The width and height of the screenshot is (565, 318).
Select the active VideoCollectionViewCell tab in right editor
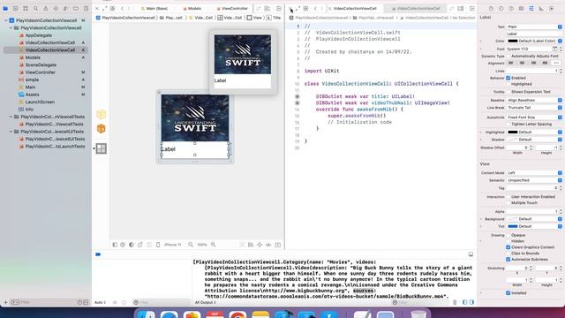(352, 8)
